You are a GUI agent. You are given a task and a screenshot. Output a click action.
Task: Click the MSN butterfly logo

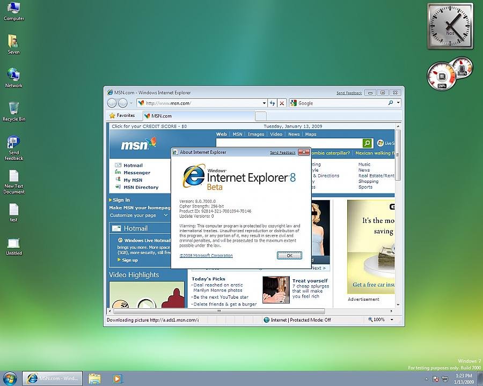[x=138, y=144]
